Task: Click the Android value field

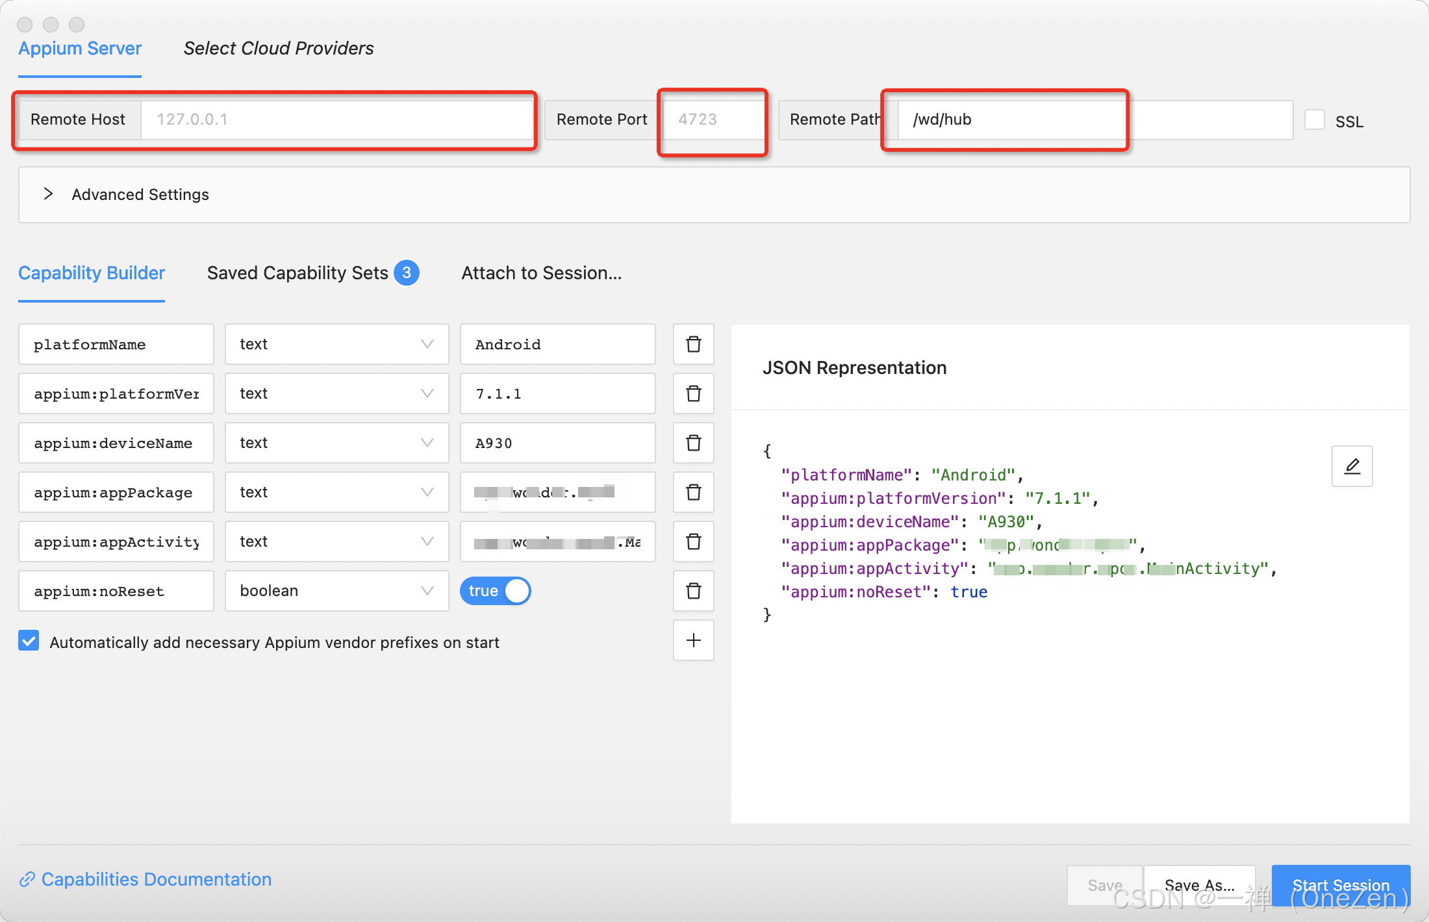Action: [x=558, y=344]
